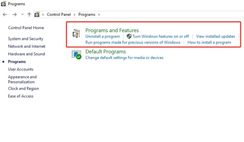Image resolution: width=244 pixels, height=142 pixels.
Task: Select Control Panel in the address breadcrumb
Action: click(x=59, y=14)
